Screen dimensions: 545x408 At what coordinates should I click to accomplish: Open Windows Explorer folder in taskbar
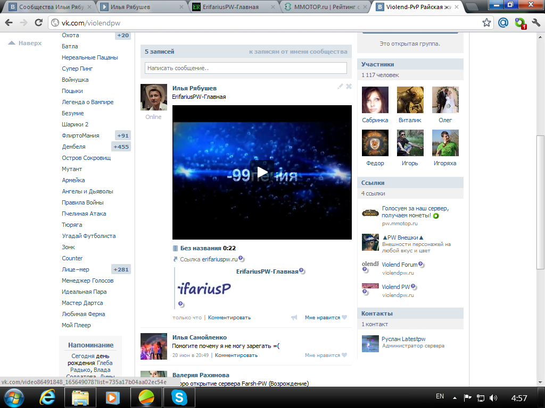80,397
